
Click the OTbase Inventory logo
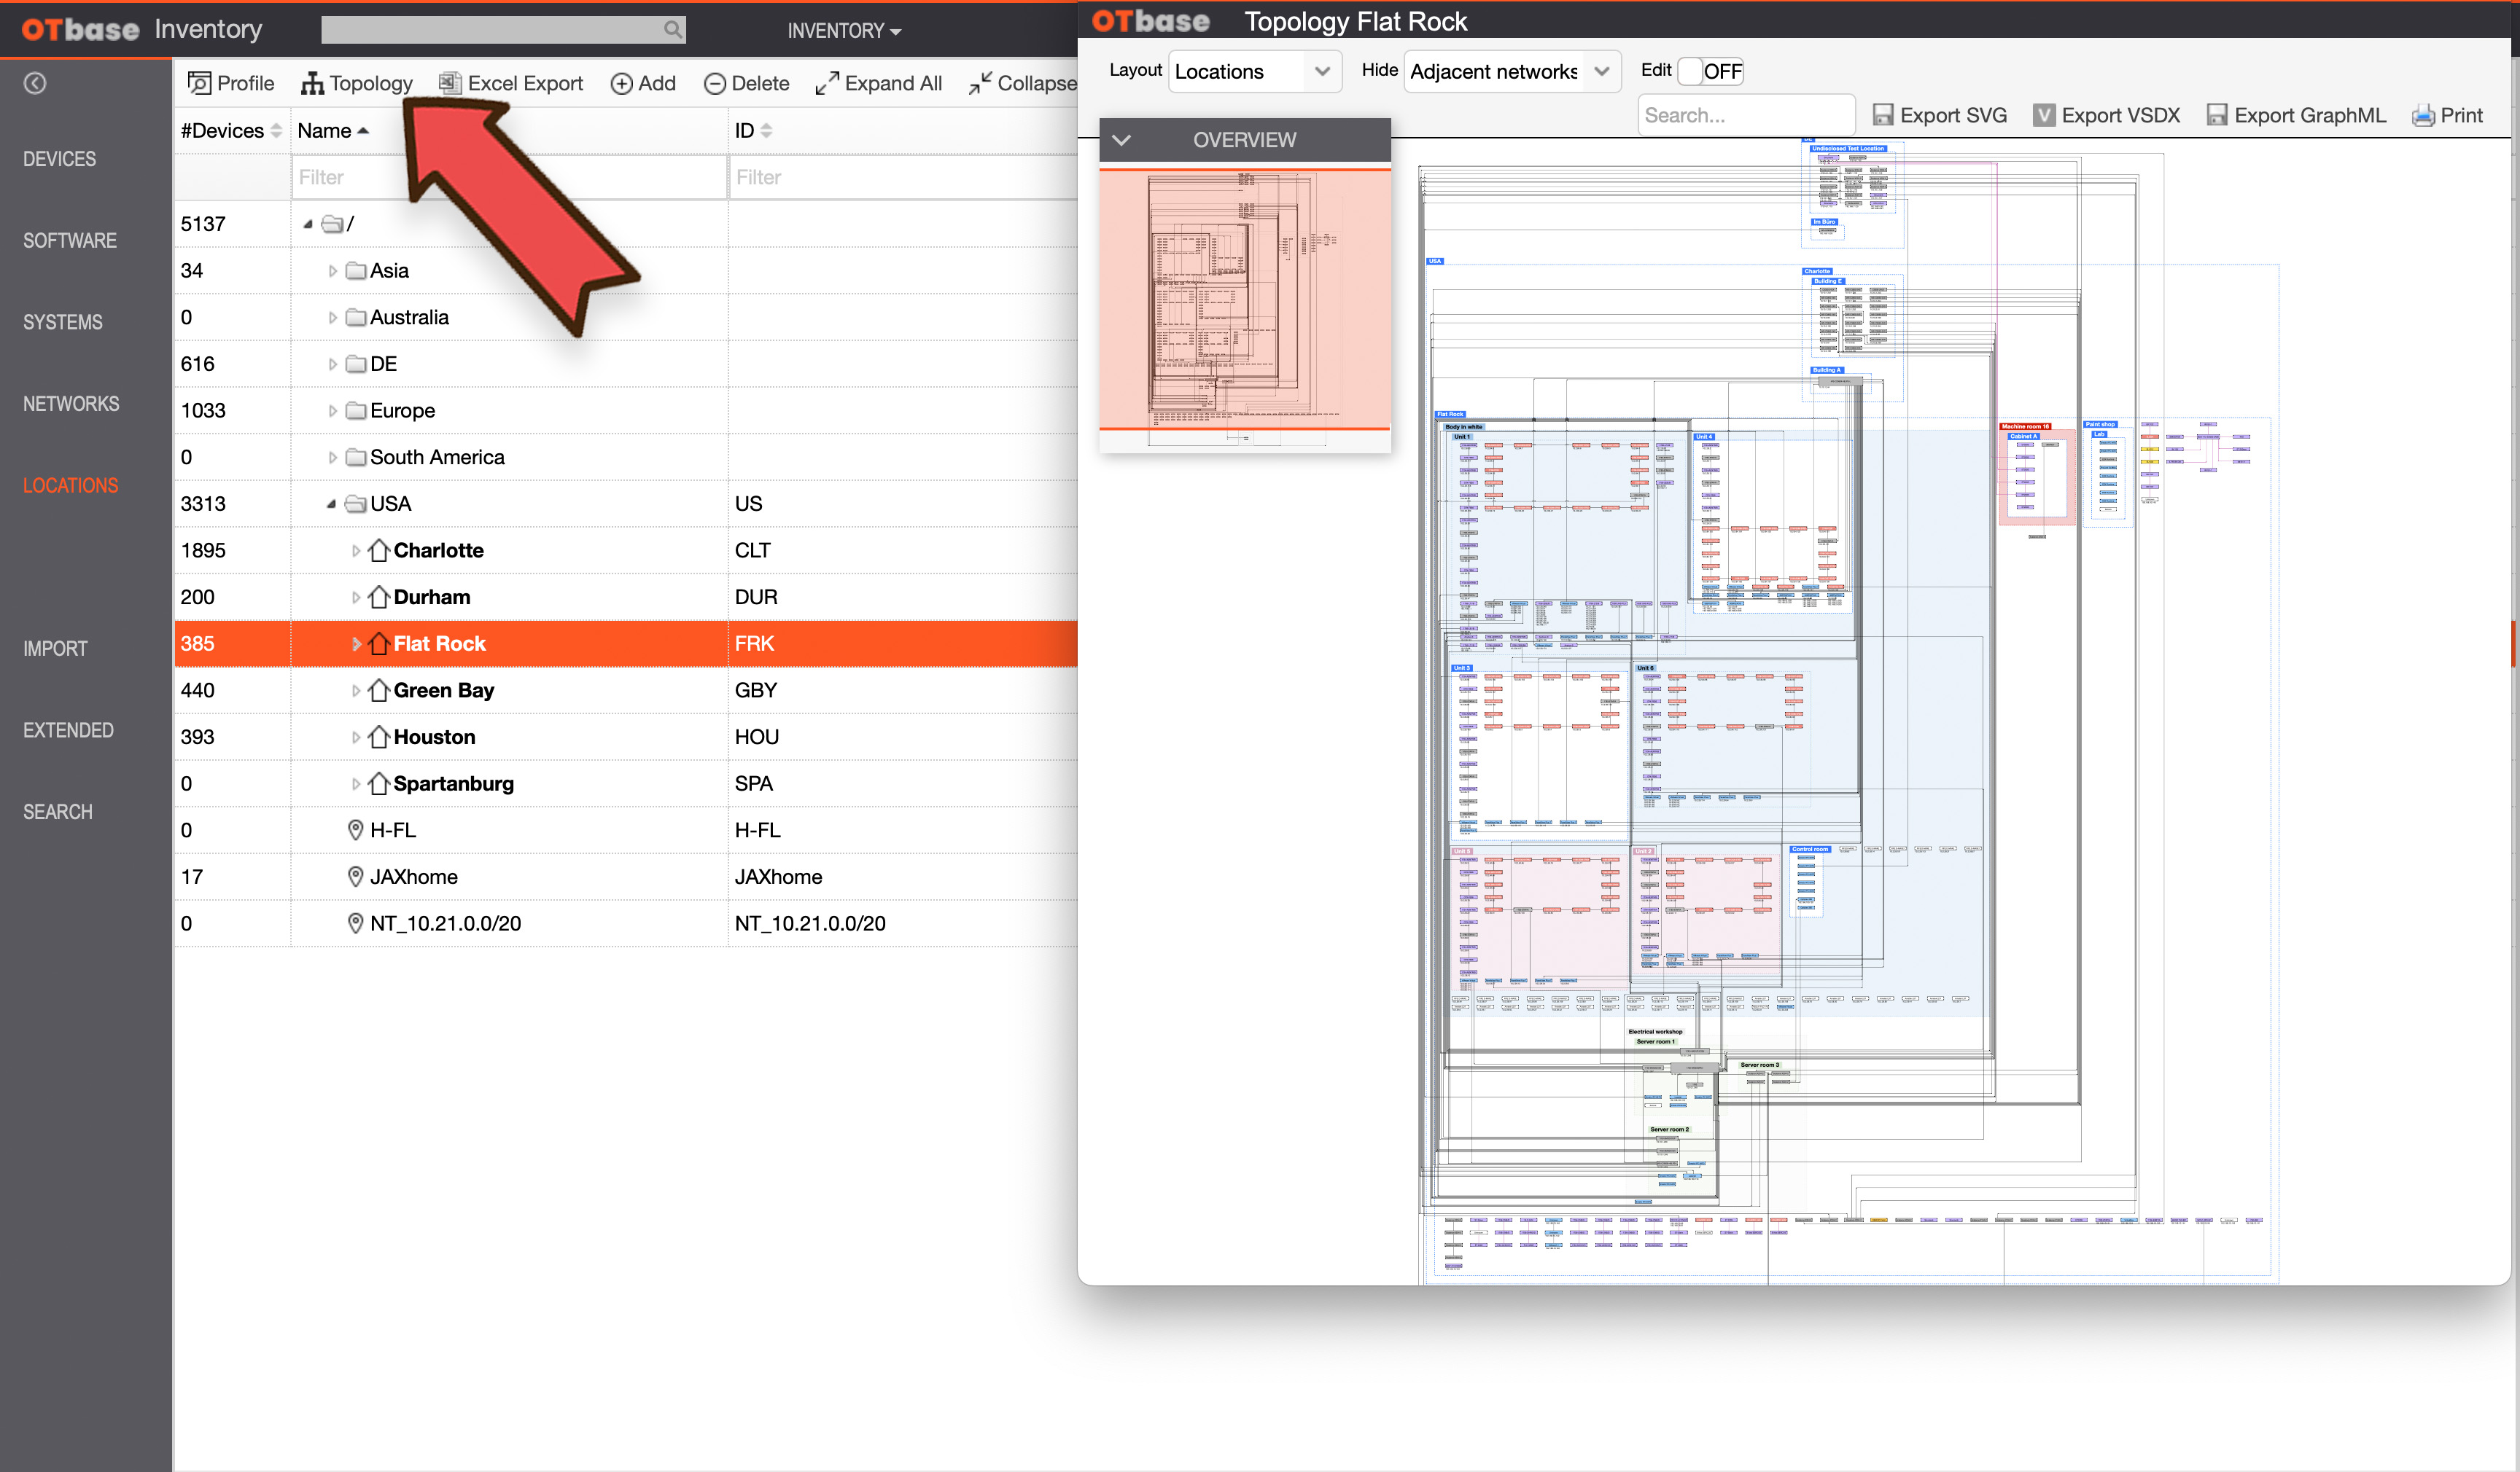[142, 29]
